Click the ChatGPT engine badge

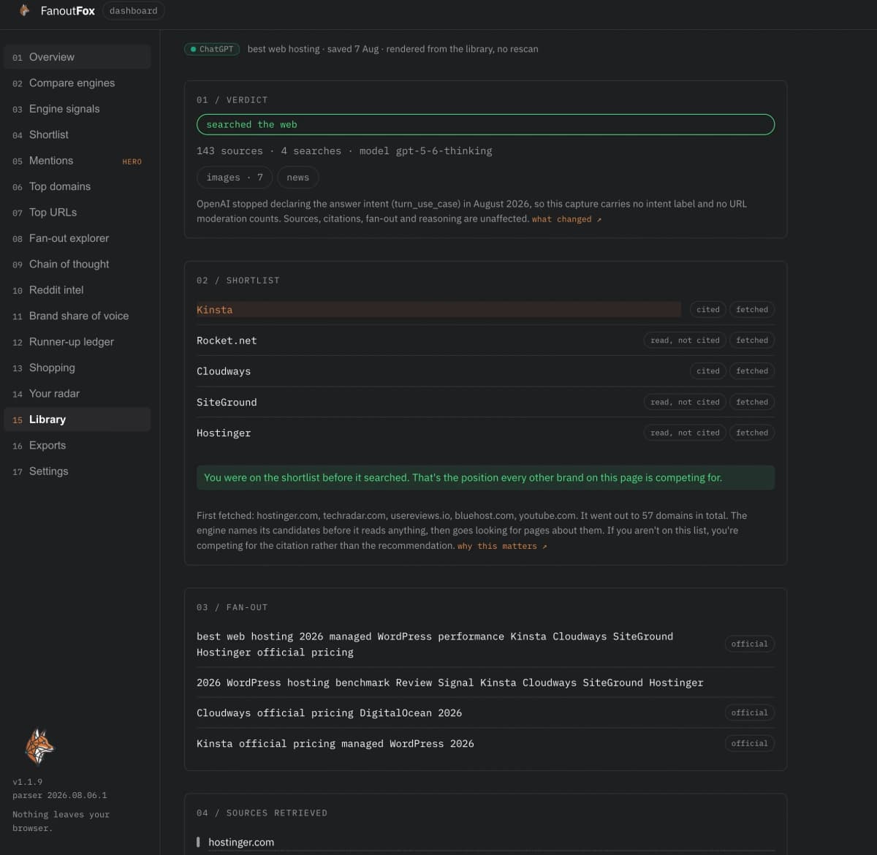coord(212,49)
